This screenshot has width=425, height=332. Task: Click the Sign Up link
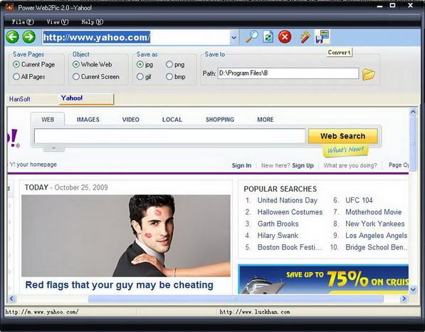(303, 165)
